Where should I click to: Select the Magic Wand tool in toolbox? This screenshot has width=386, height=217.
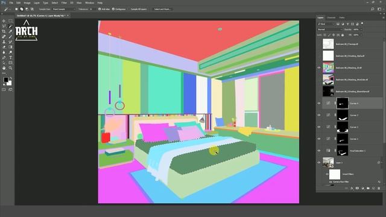tap(10, 26)
